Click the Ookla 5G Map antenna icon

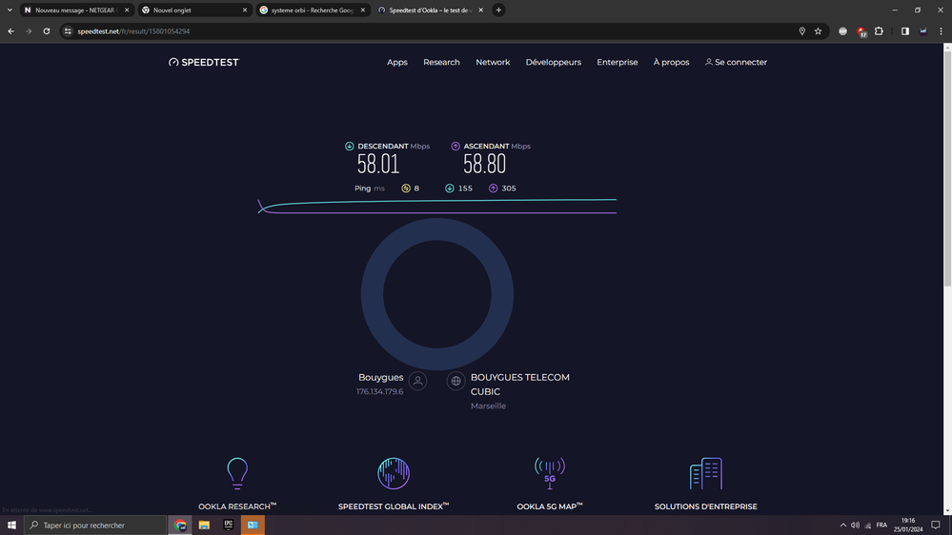pos(550,473)
